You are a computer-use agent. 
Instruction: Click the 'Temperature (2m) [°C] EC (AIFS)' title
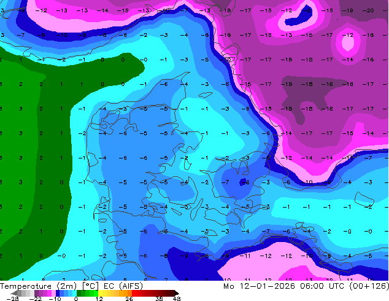click(x=71, y=286)
